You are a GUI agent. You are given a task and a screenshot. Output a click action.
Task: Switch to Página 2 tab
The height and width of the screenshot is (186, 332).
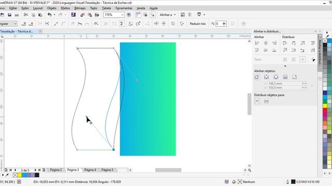tap(56, 170)
